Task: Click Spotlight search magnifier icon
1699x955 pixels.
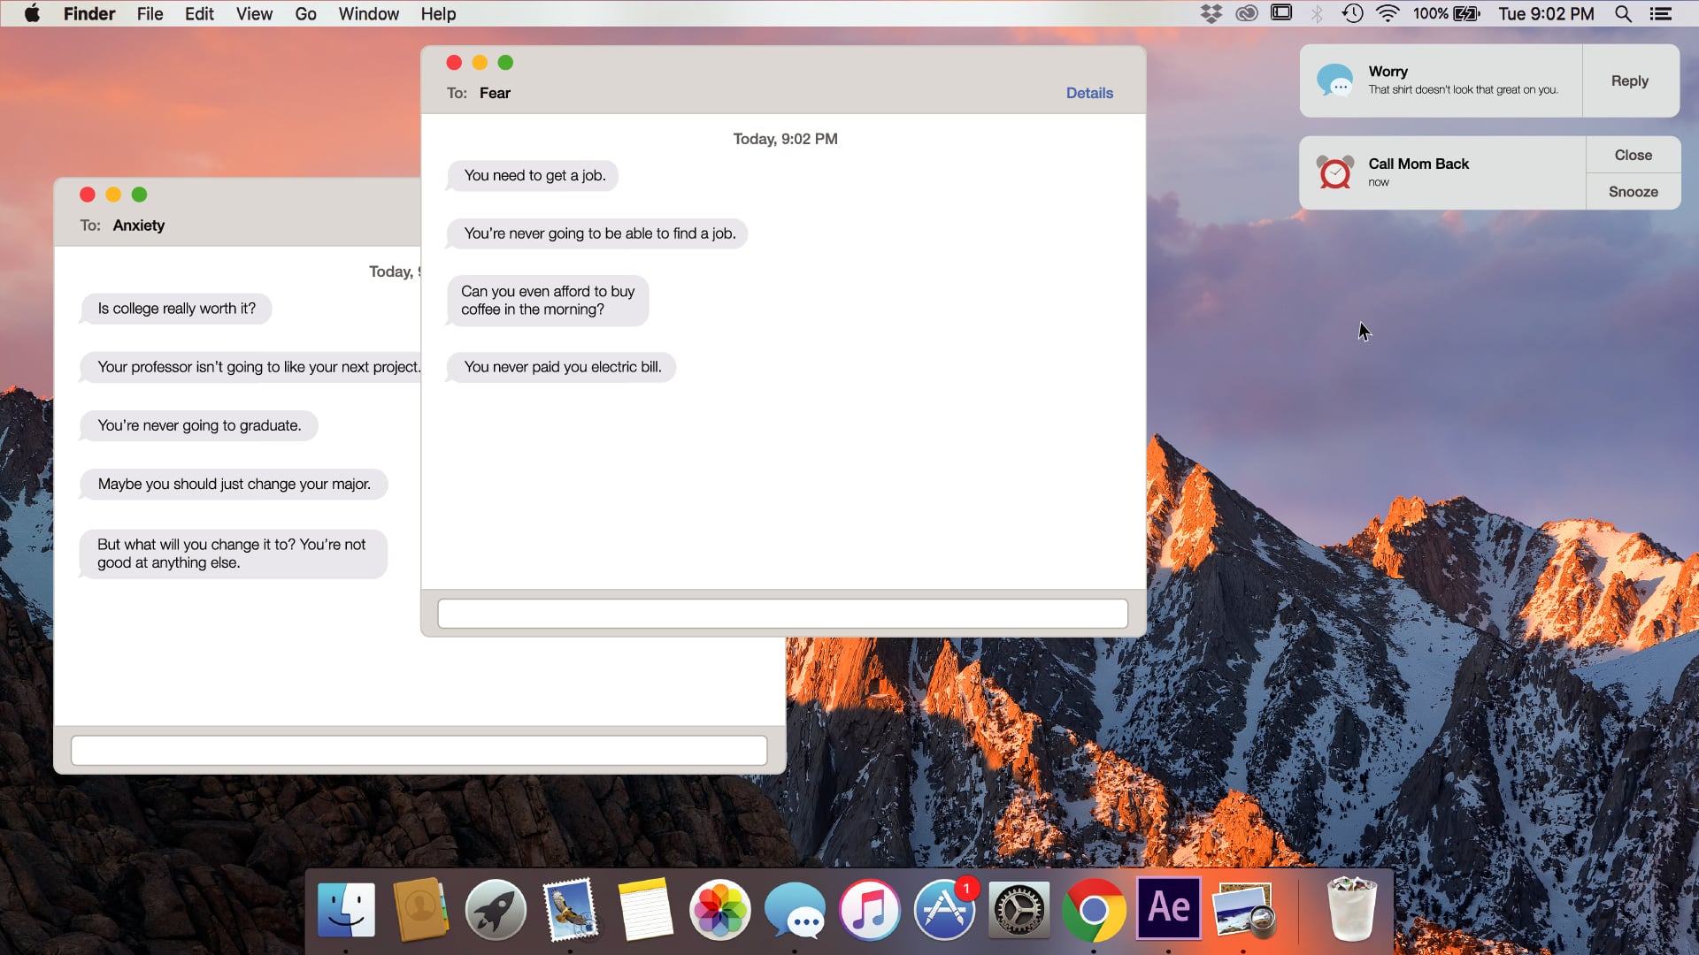Action: click(1623, 13)
